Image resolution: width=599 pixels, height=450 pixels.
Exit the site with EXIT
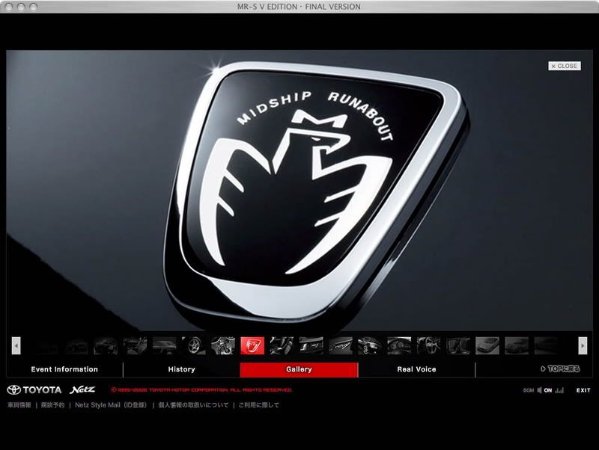point(583,390)
